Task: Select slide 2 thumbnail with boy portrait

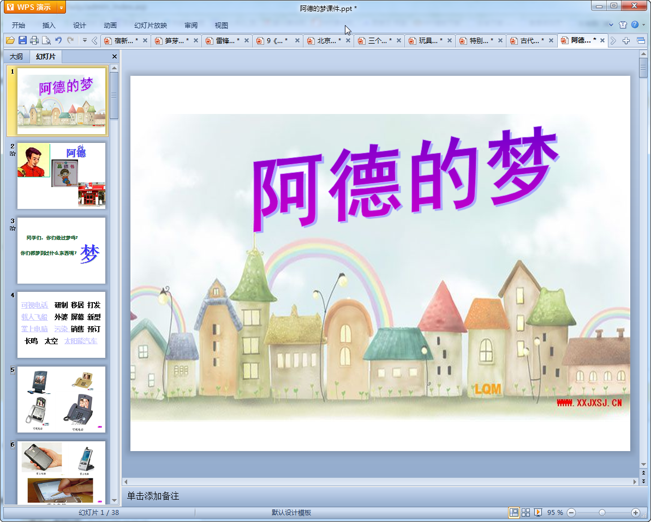Action: click(x=61, y=176)
